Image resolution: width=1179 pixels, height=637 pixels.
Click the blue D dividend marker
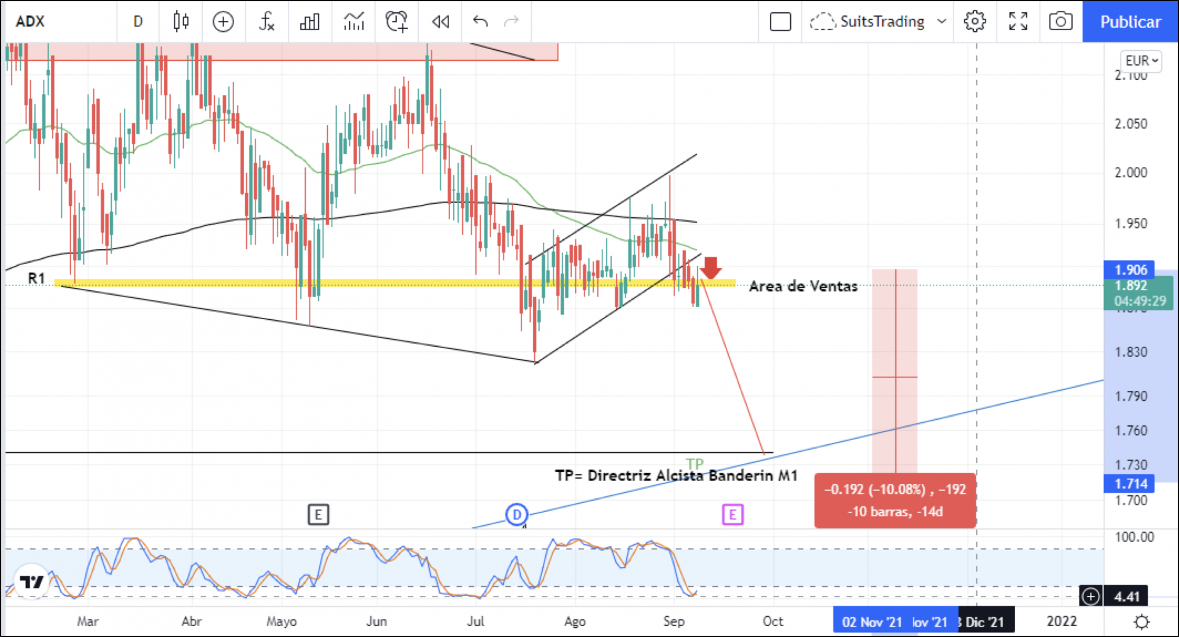(x=517, y=514)
